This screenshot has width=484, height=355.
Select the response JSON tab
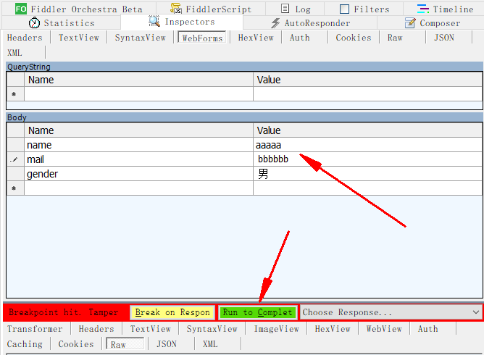coord(167,344)
